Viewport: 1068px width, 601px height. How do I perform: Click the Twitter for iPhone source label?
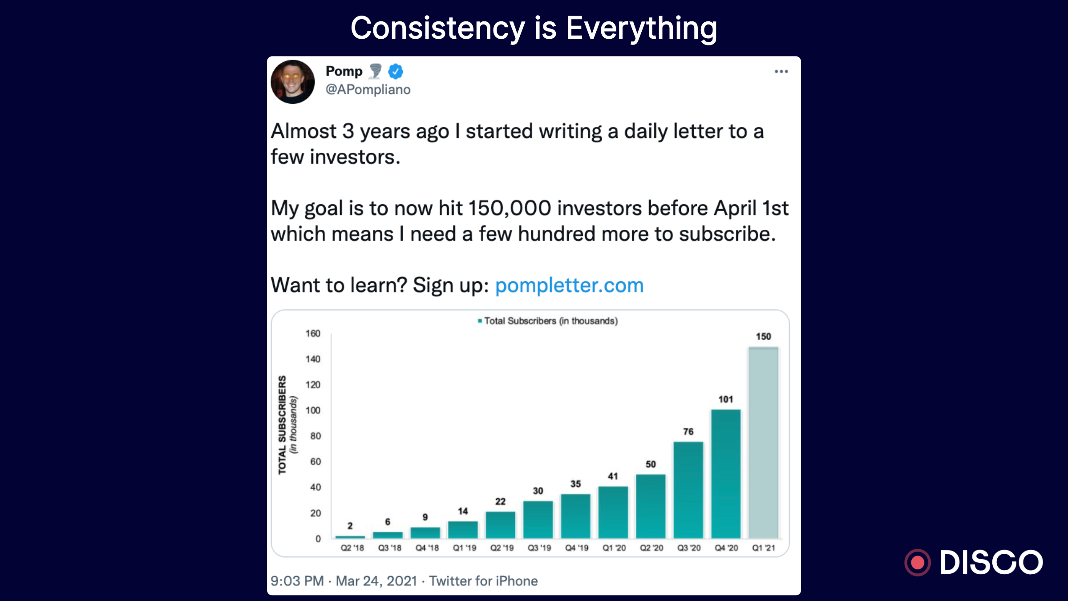pyautogui.click(x=483, y=581)
